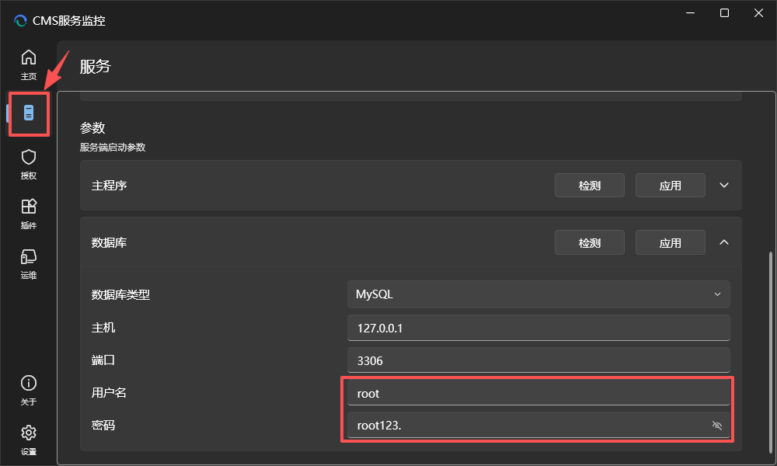
Task: Open the 设置 gear icon
Action: 29,440
